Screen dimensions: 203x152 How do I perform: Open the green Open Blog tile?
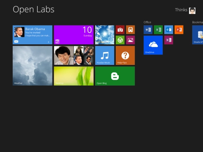(115, 76)
